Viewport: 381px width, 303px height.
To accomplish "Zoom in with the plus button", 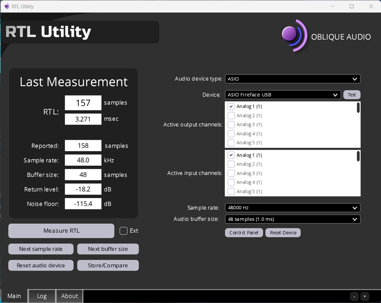I will 364,296.
